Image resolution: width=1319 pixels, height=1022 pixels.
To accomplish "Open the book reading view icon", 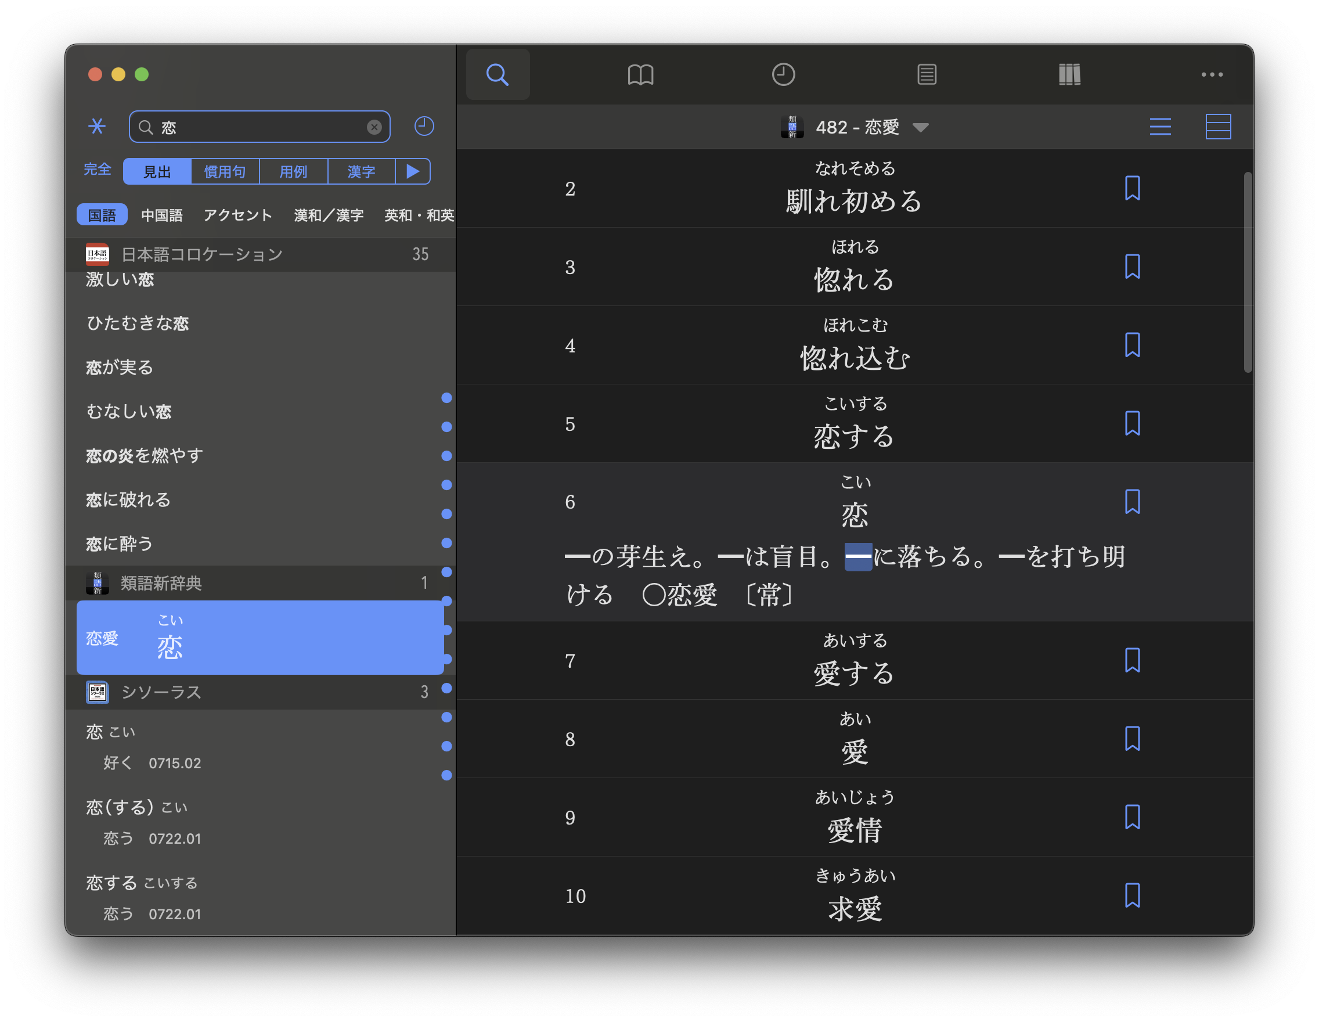I will pyautogui.click(x=640, y=75).
